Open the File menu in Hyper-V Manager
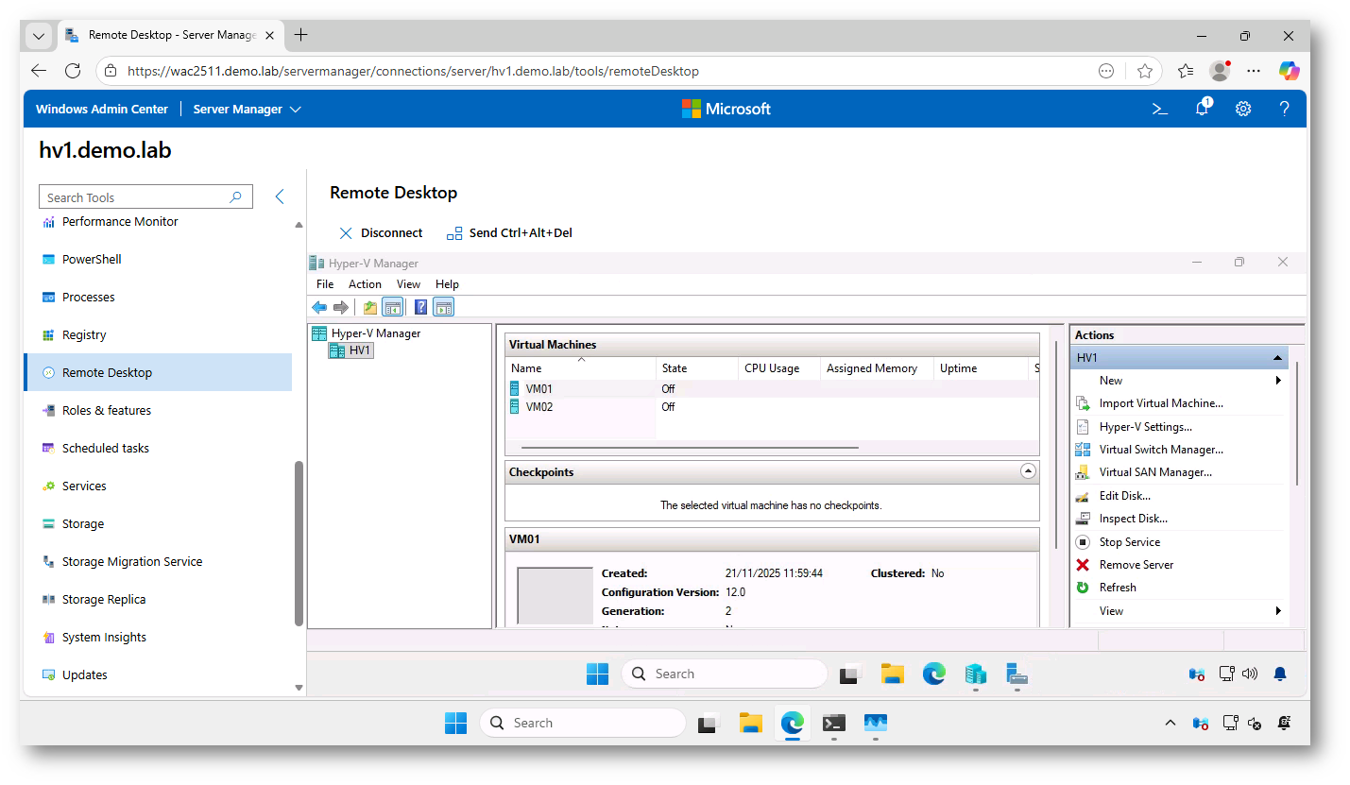Viewport: 1350px width, 785px height. pyautogui.click(x=325, y=284)
